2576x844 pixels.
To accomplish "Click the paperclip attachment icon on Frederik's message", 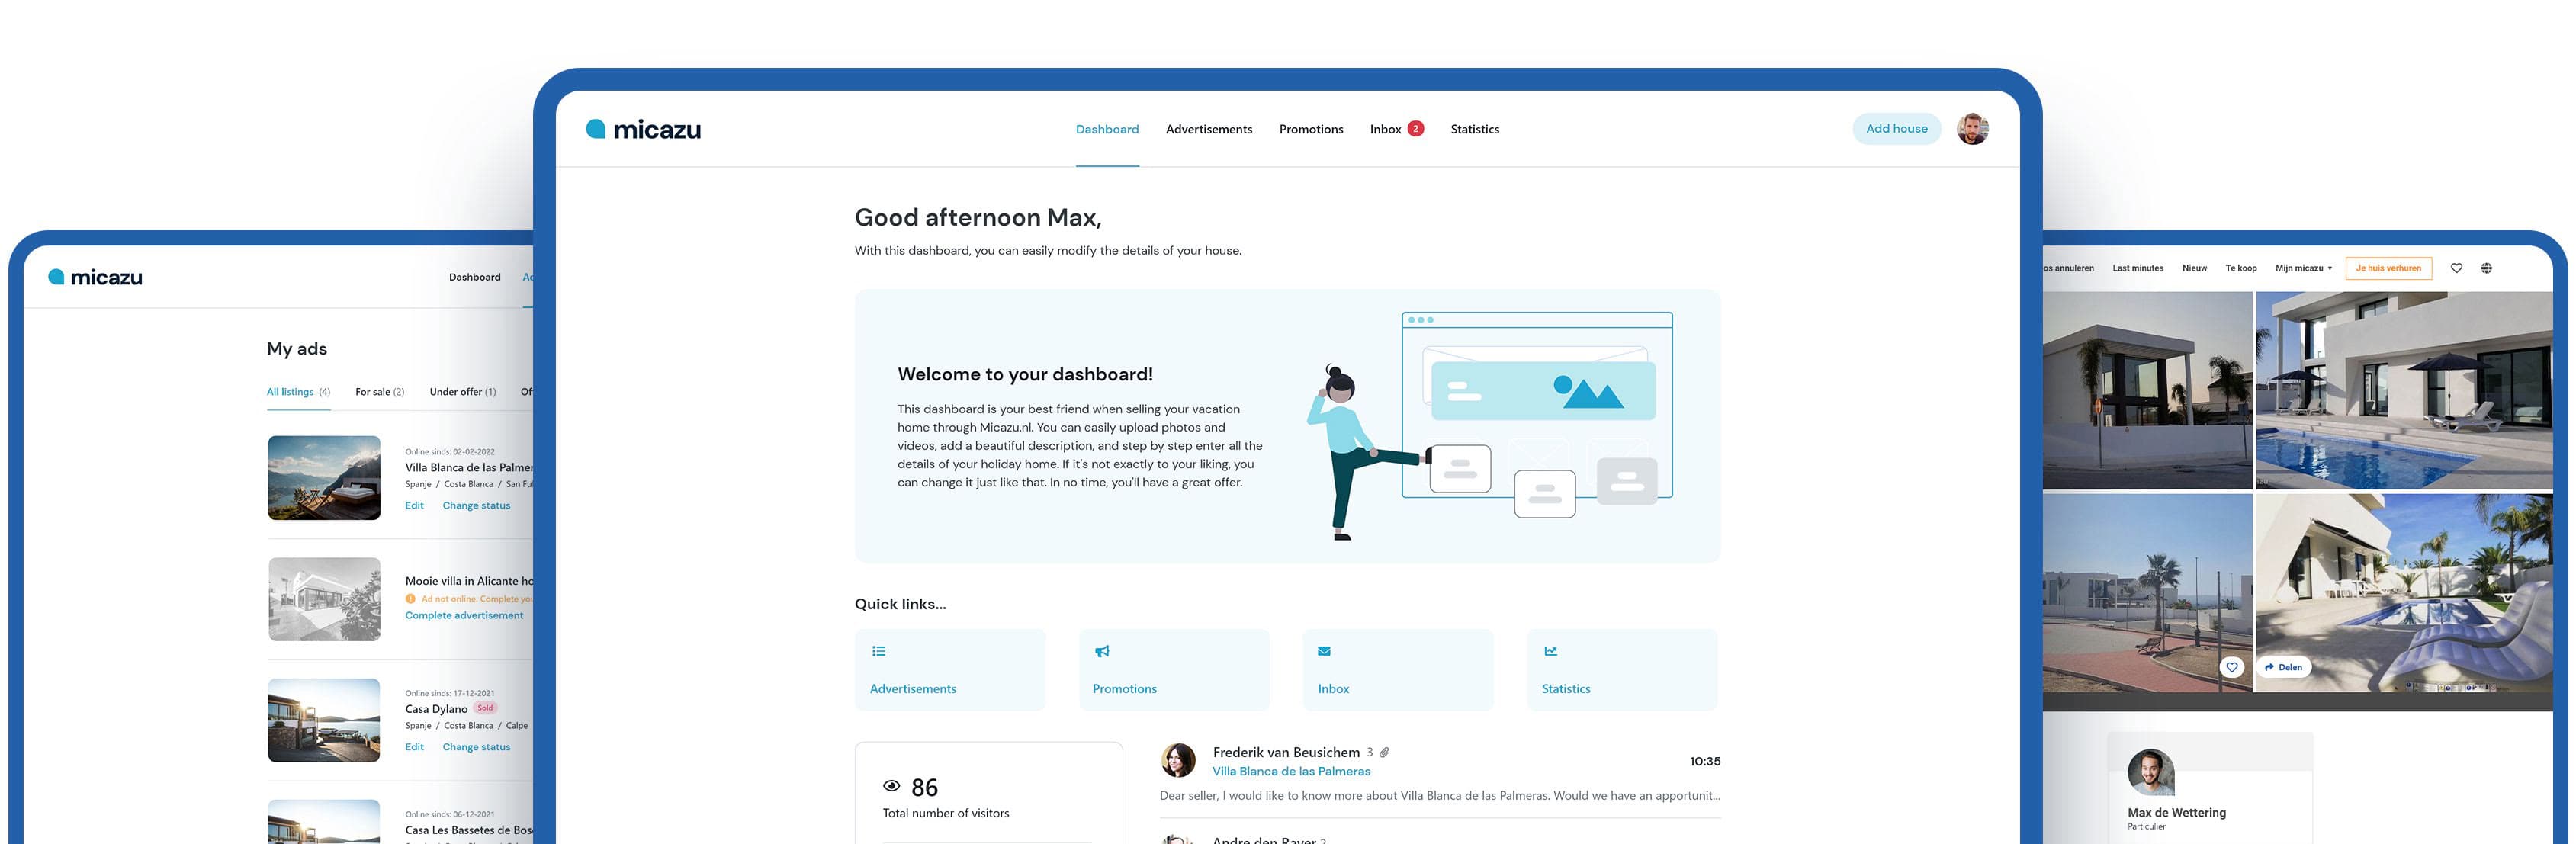I will pyautogui.click(x=1384, y=752).
